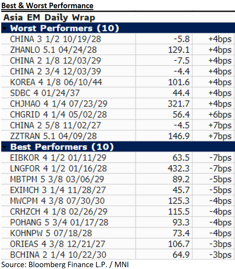Viewport: 235px width, 269px height.
Task: Click the 321.7 spread value
Action: click(x=179, y=104)
